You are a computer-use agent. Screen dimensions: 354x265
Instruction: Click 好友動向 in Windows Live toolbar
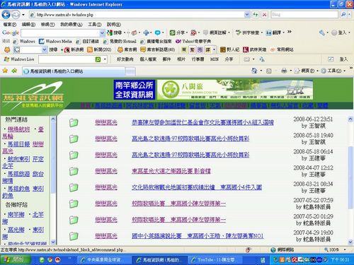(125, 59)
